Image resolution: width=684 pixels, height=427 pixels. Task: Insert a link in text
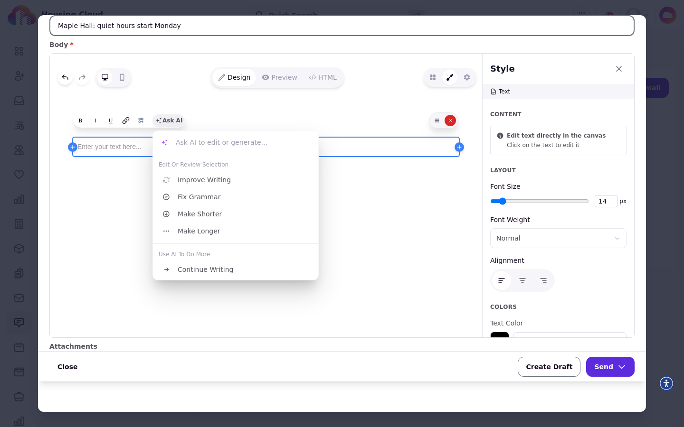coord(126,121)
